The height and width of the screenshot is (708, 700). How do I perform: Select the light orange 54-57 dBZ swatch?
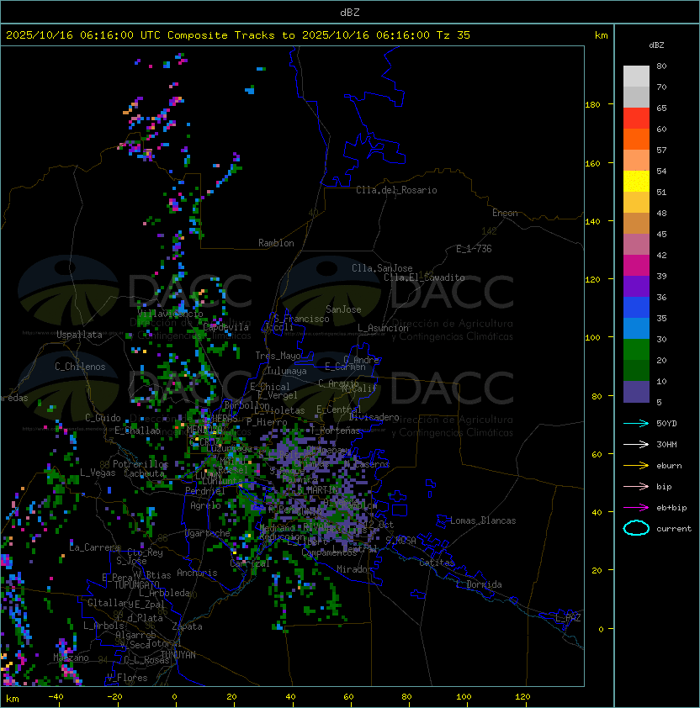[636, 161]
